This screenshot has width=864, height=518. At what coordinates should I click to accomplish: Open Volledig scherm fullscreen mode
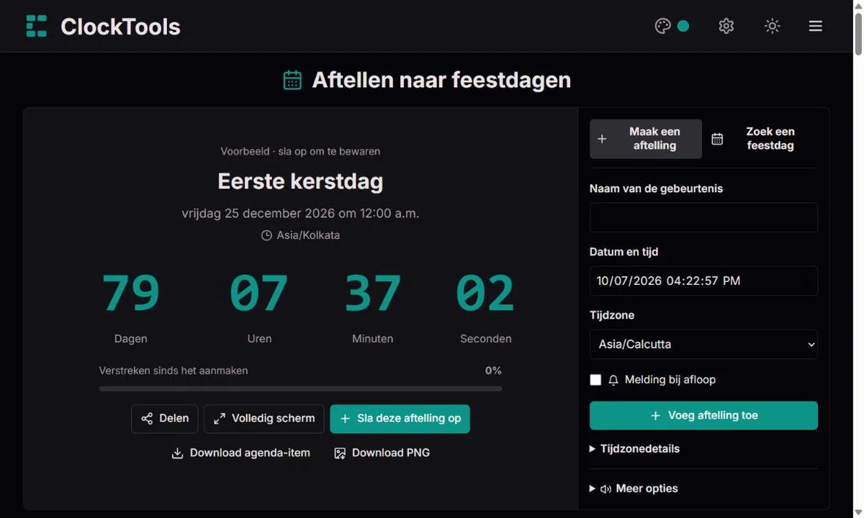pos(264,419)
